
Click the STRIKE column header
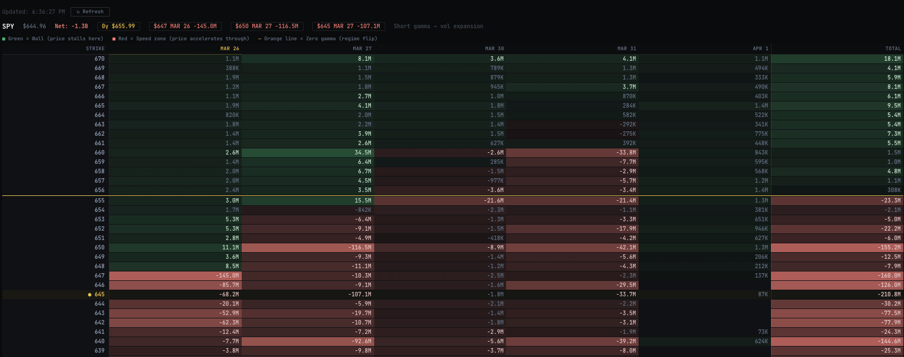click(x=95, y=49)
